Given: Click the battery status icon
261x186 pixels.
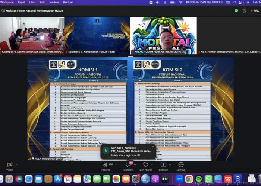Looking at the screenshot, I should 172,2.
